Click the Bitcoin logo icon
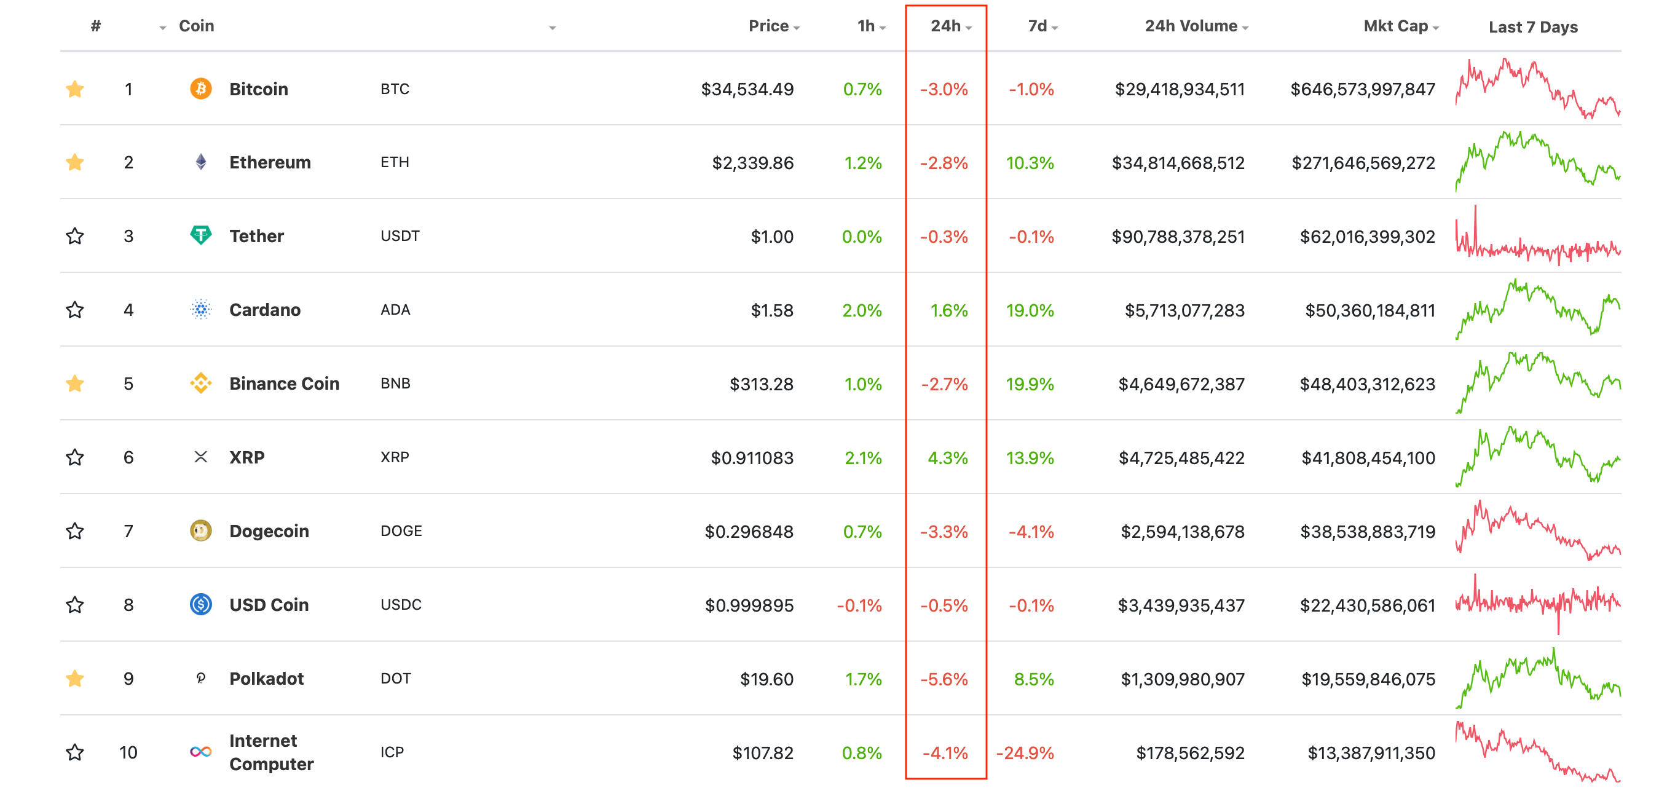 200,89
